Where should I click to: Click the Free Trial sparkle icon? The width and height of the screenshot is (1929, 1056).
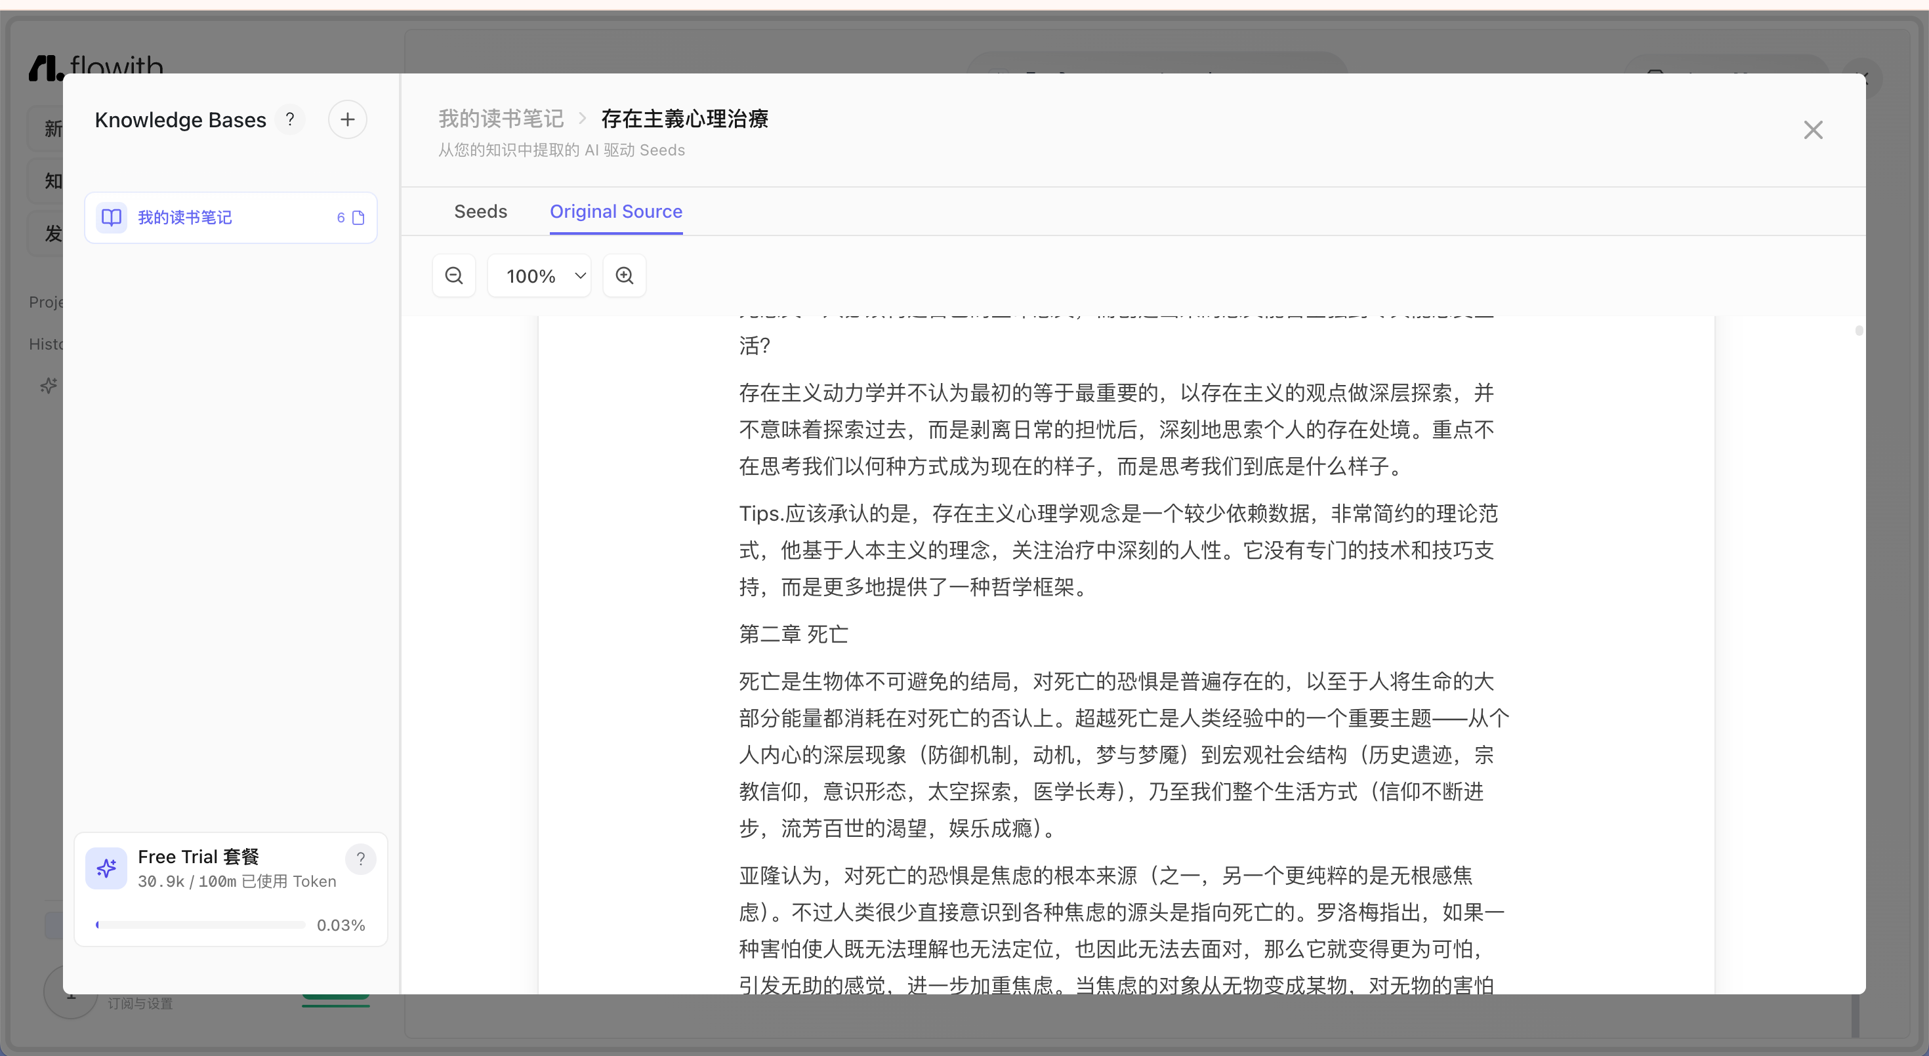[106, 868]
